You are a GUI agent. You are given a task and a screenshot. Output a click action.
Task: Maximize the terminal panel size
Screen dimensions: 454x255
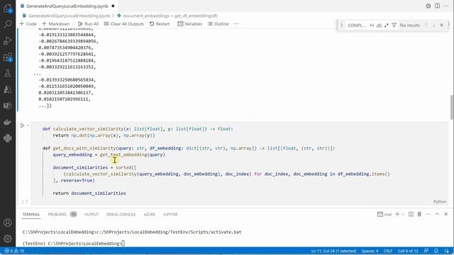point(437,214)
